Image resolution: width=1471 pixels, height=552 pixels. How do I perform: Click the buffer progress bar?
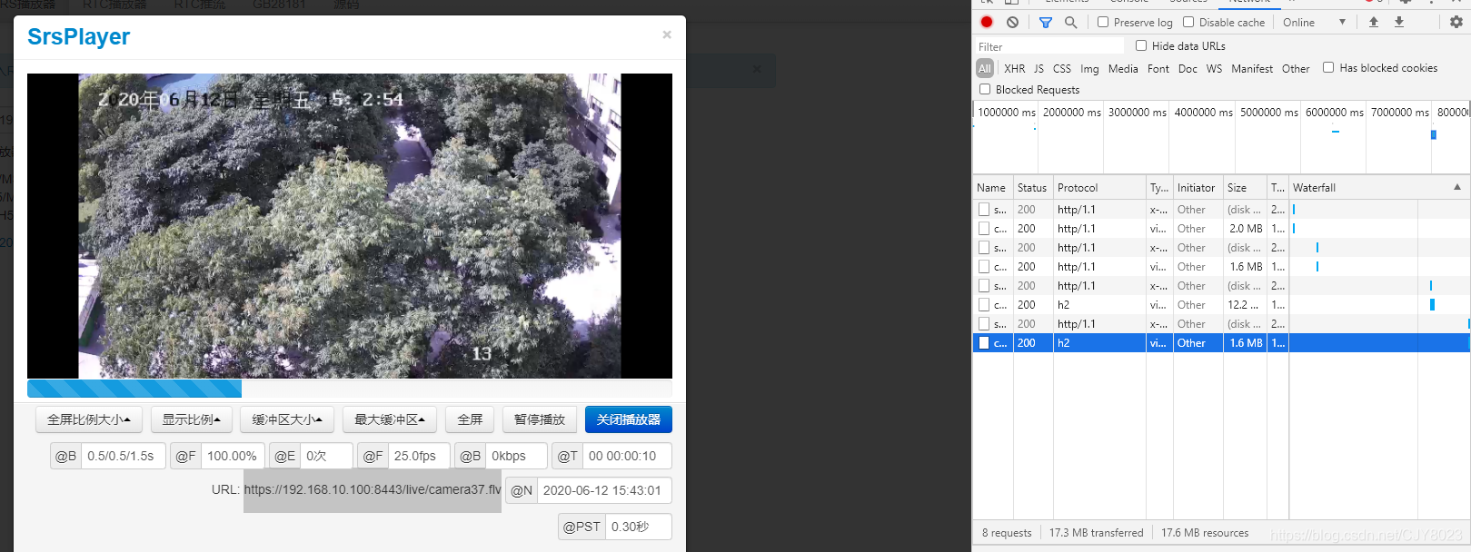click(x=350, y=389)
